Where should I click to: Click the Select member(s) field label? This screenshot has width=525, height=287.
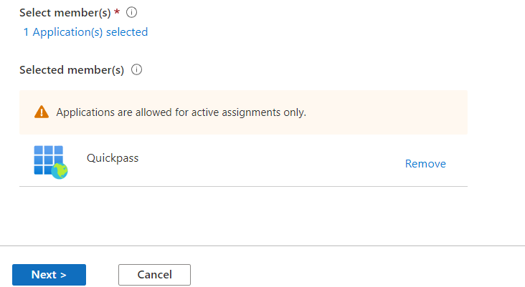[65, 13]
